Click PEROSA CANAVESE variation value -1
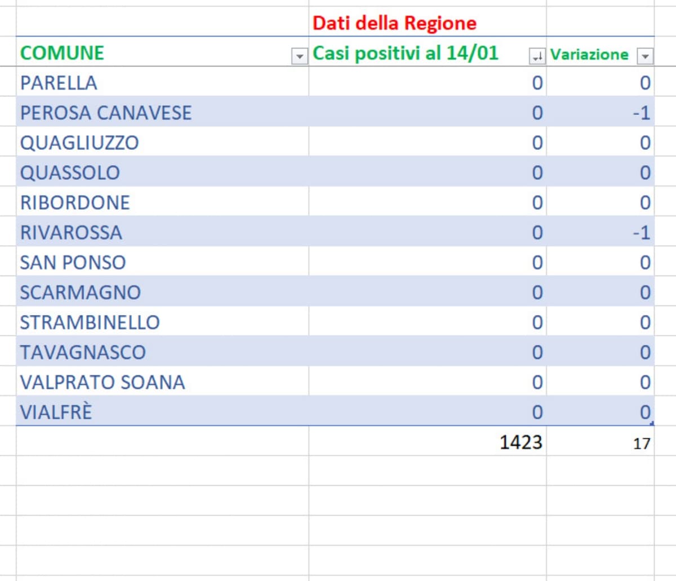Screen dimensions: 676x581 (x=641, y=113)
